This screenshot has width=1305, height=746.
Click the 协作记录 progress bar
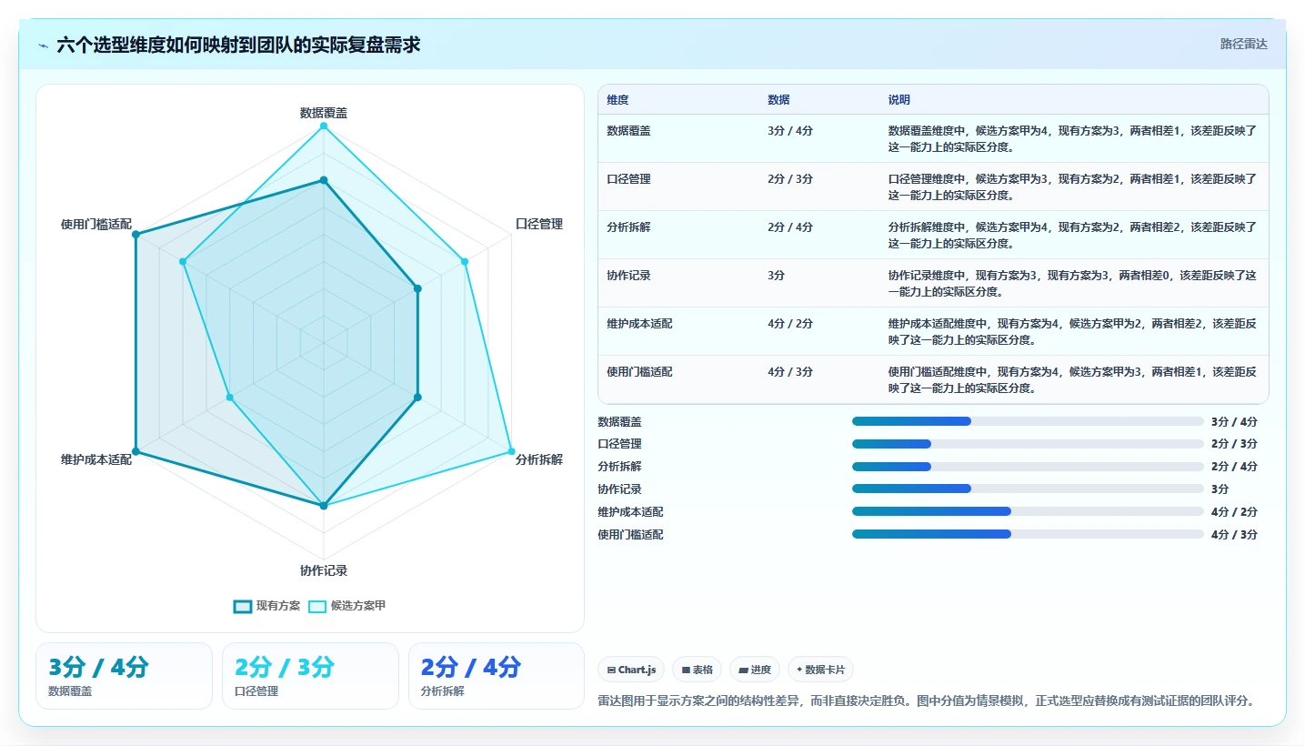(1028, 489)
